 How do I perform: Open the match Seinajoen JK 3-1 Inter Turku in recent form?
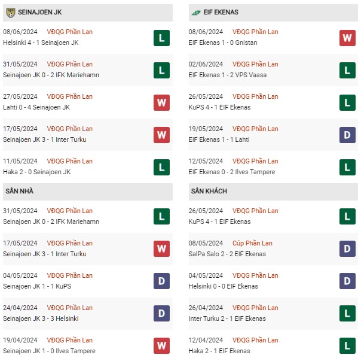[45, 139]
